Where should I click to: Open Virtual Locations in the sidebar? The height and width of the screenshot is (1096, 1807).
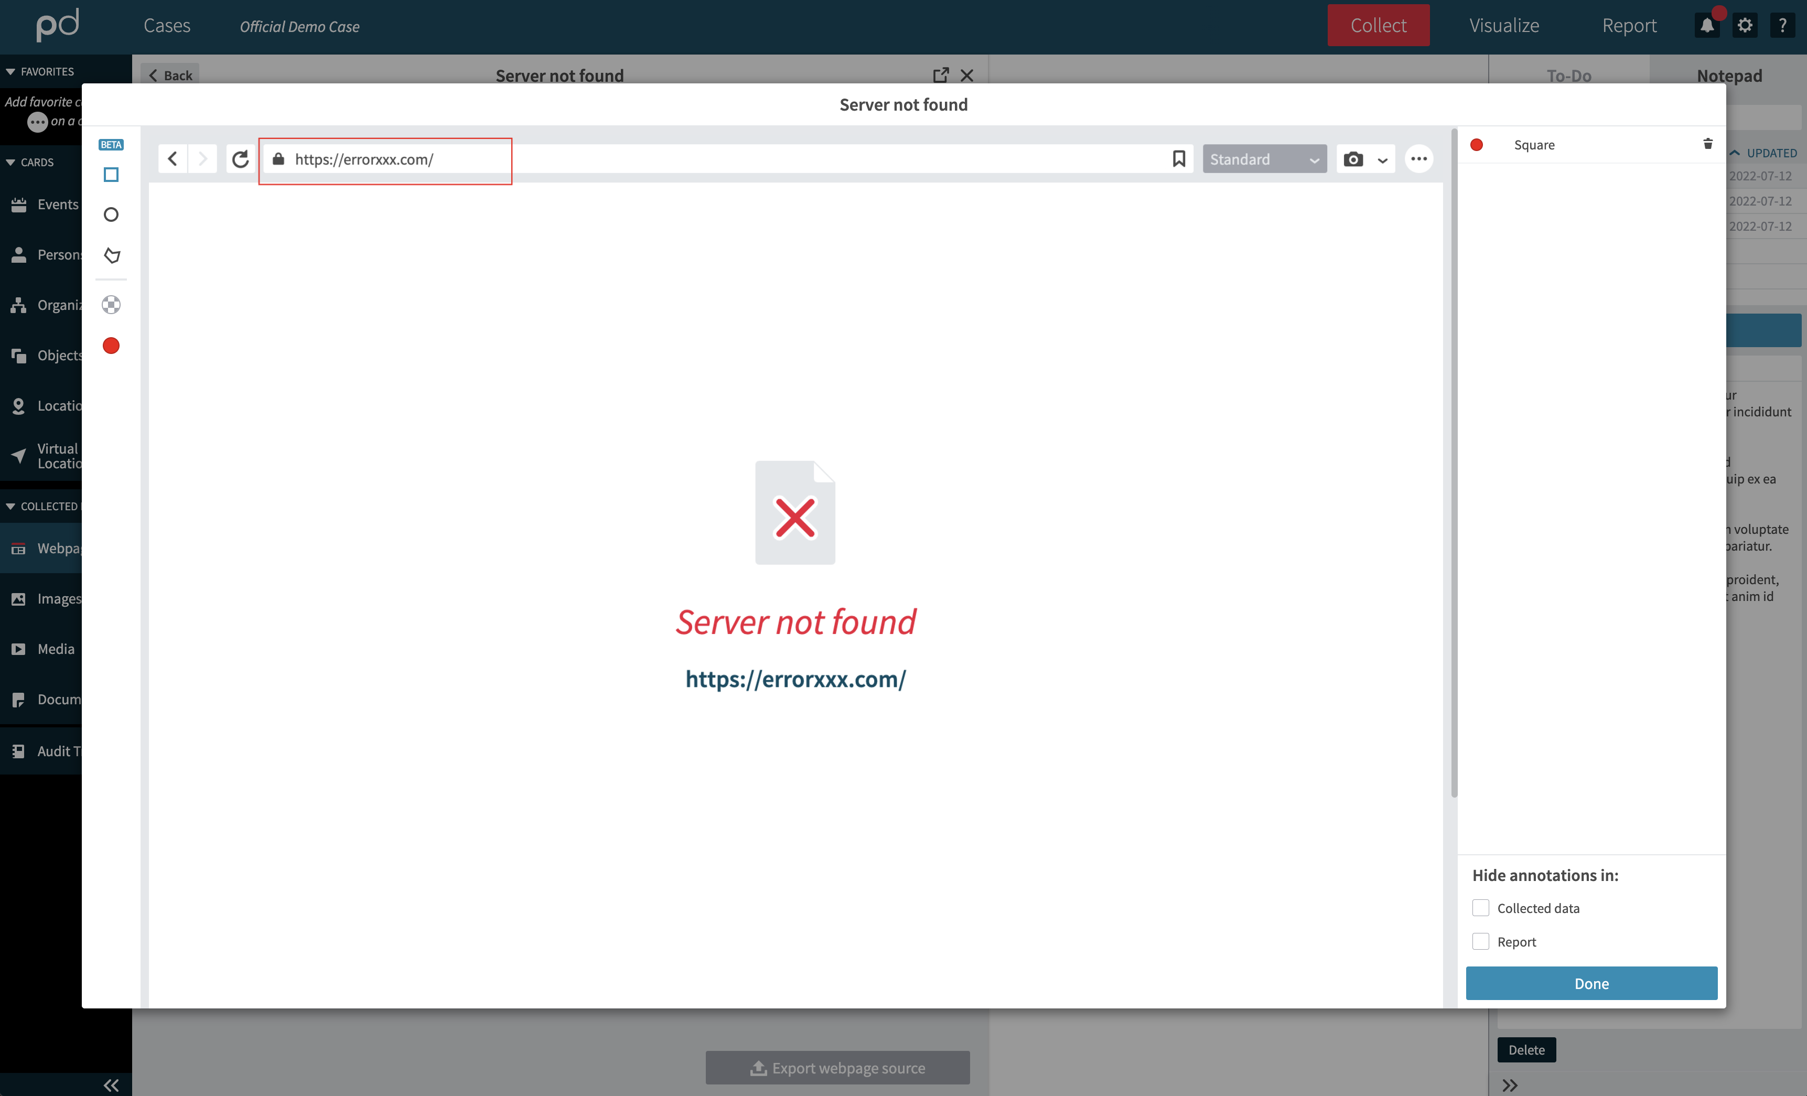click(x=41, y=456)
